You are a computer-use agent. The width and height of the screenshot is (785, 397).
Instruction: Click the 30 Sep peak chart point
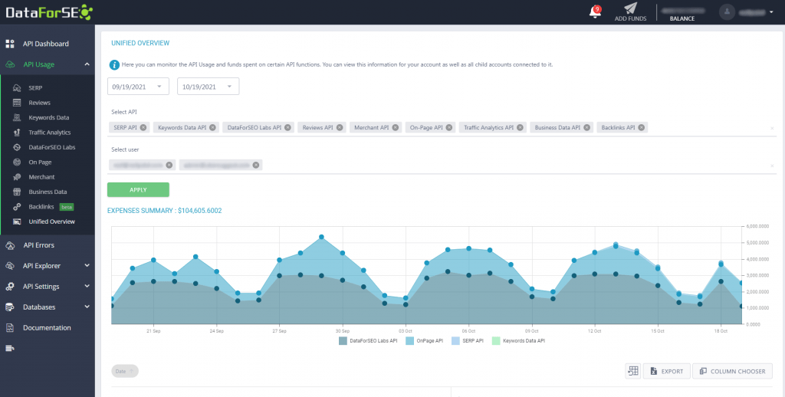point(343,253)
